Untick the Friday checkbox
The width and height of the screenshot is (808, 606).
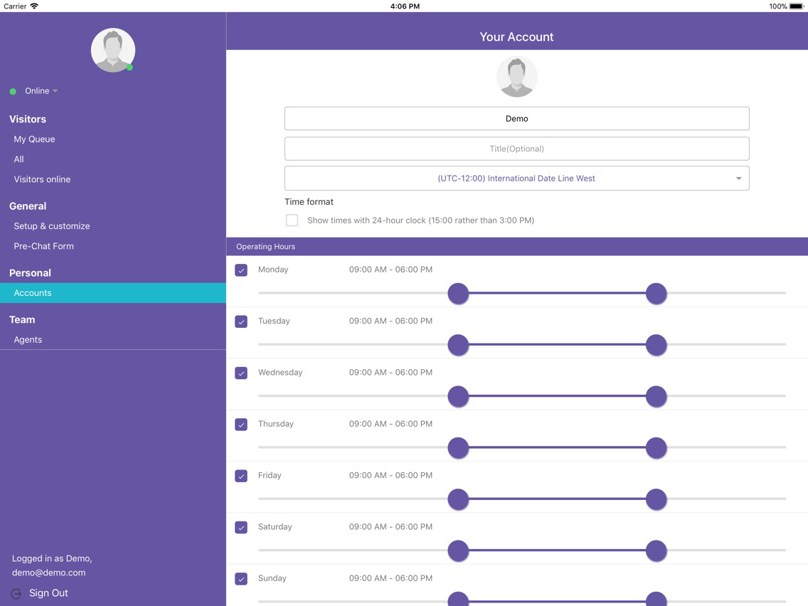click(241, 476)
